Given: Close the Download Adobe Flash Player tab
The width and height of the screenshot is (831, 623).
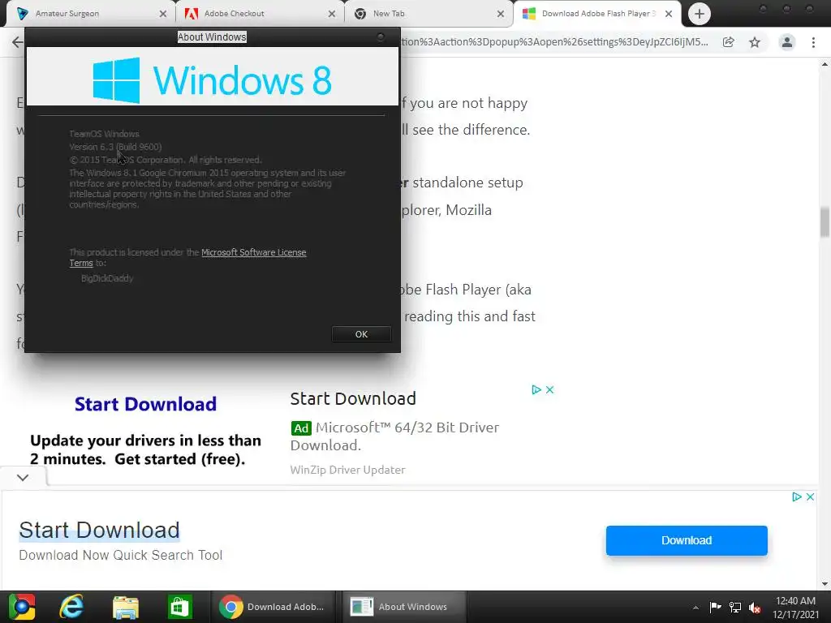Looking at the screenshot, I should point(669,15).
